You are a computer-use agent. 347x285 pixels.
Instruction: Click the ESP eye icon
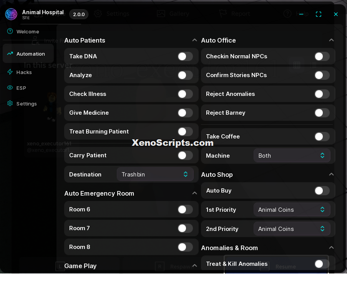[10, 87]
